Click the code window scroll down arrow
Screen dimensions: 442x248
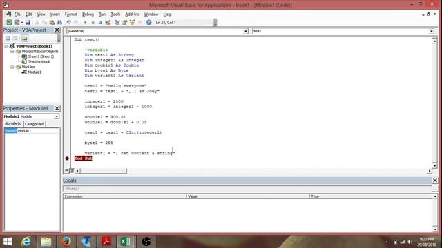click(x=434, y=165)
